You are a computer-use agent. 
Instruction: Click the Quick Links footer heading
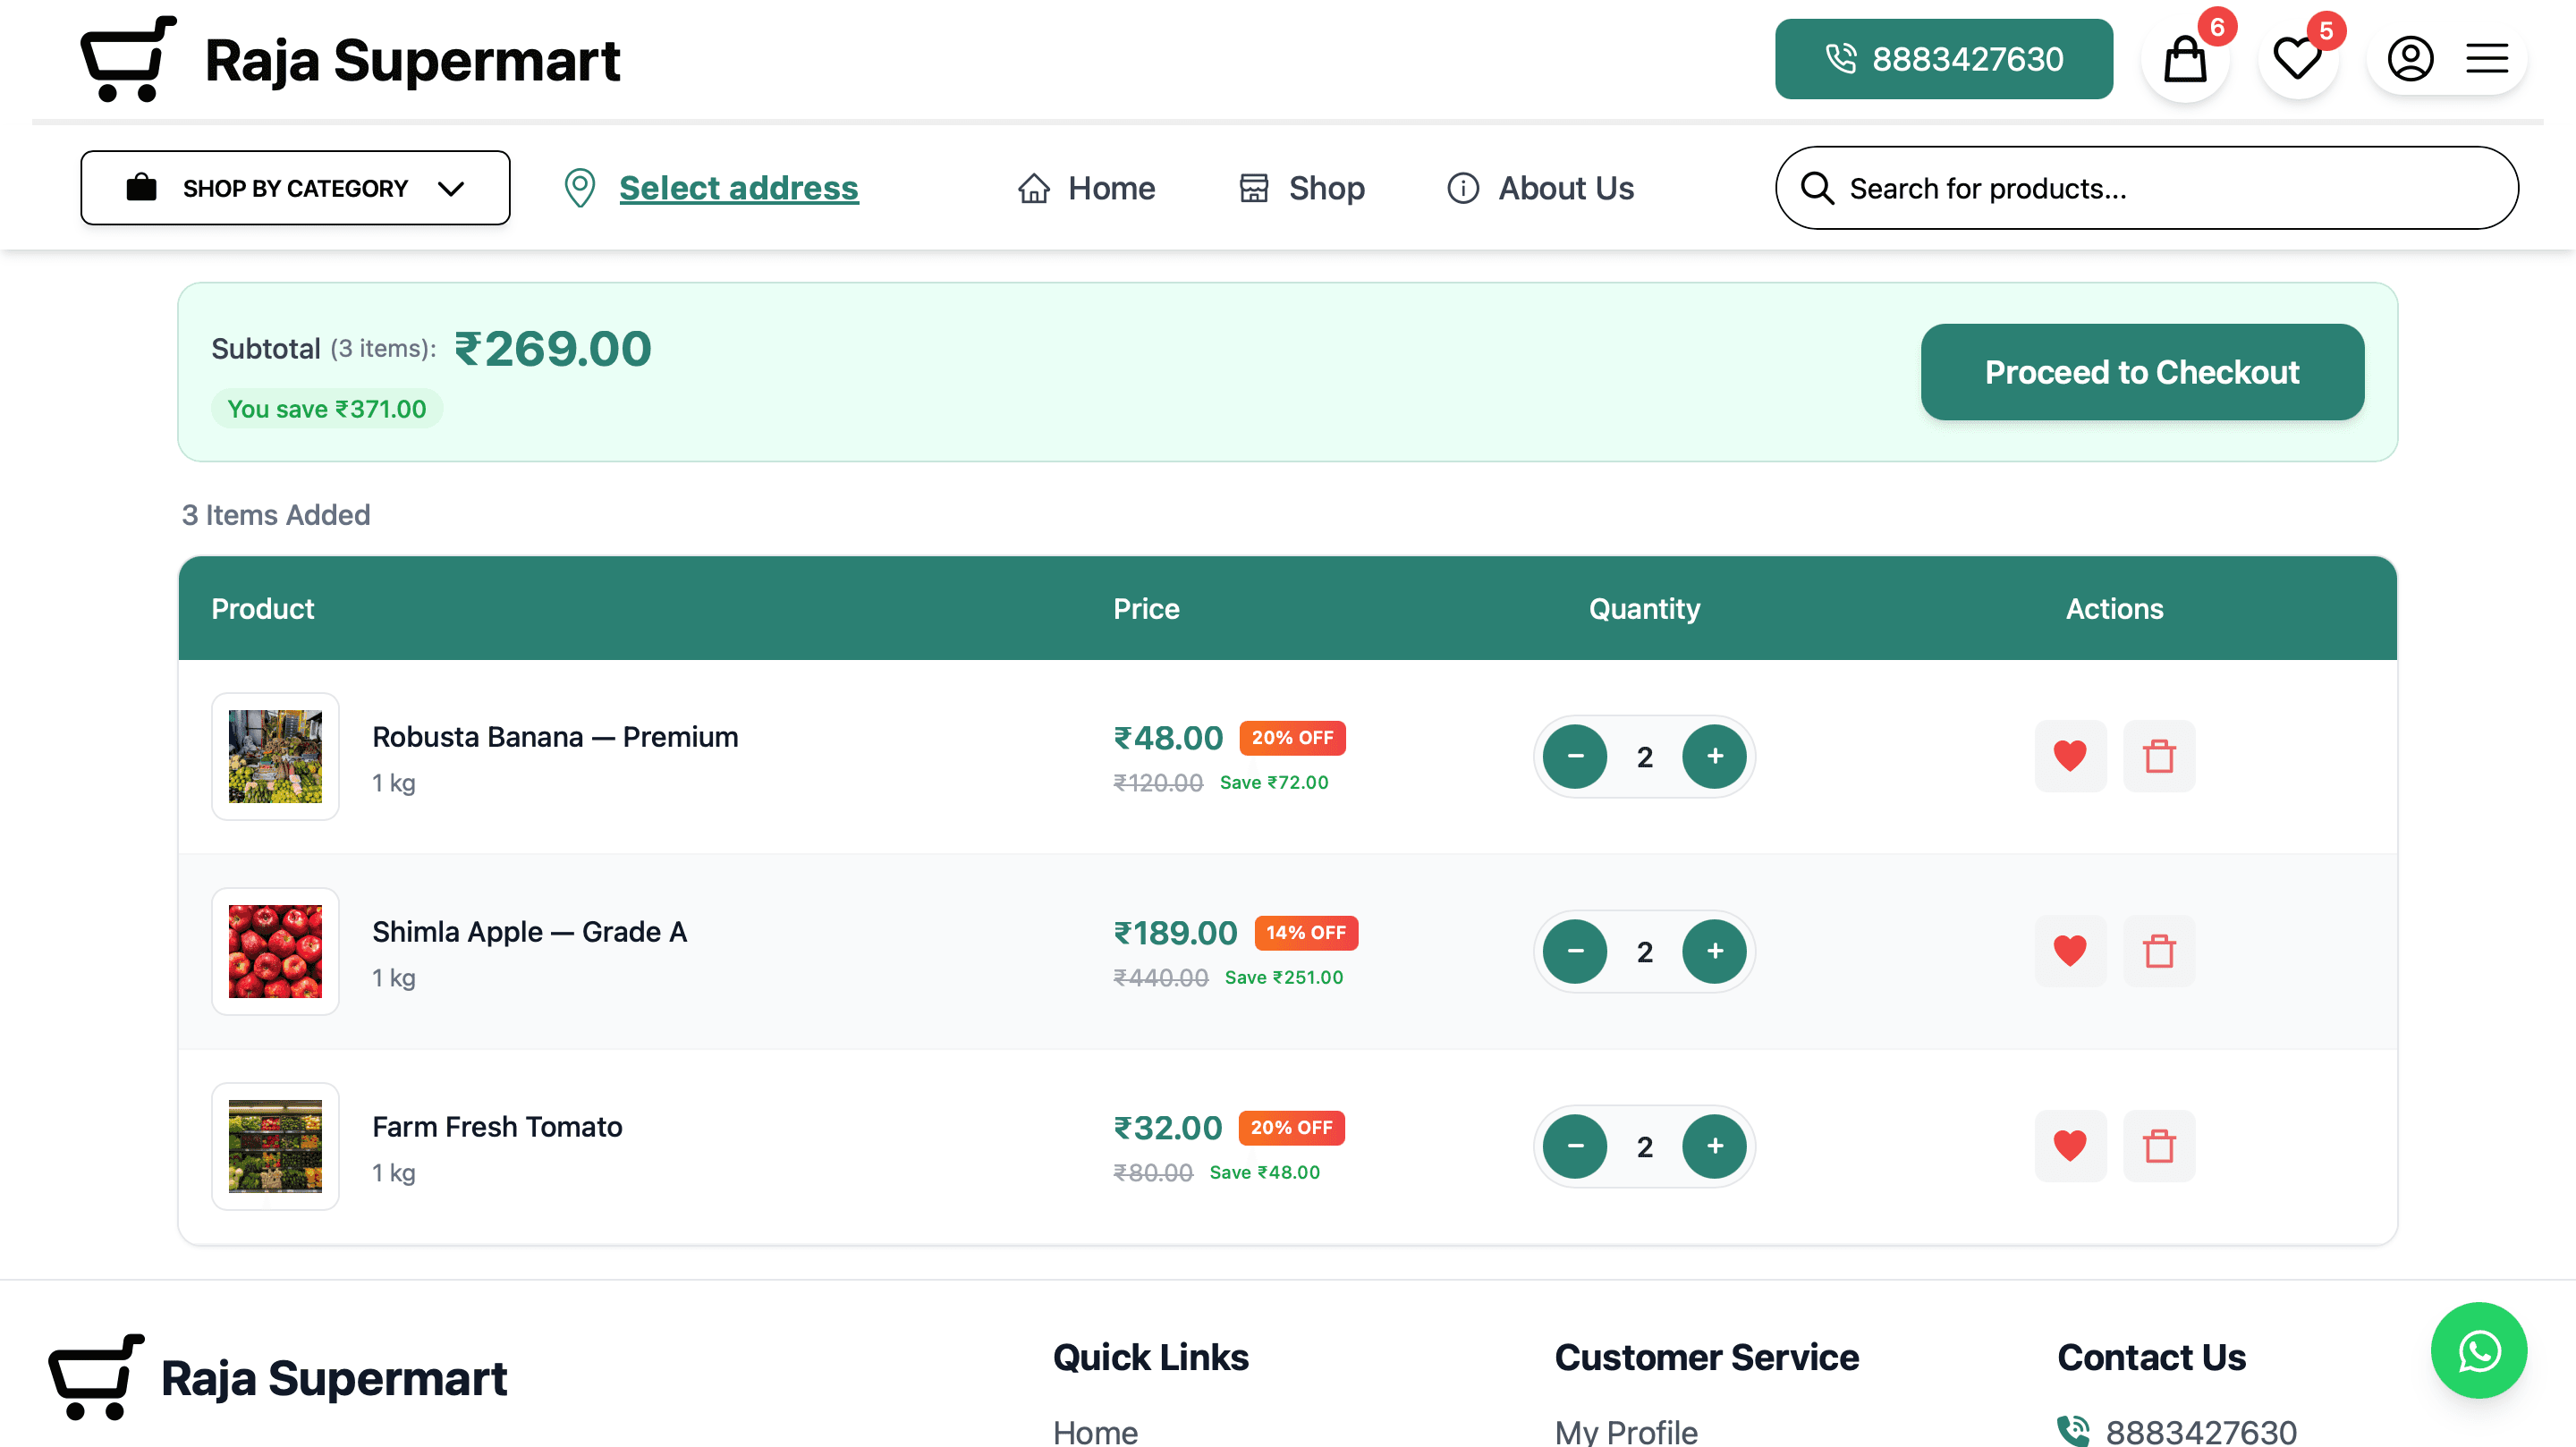pyautogui.click(x=1151, y=1357)
